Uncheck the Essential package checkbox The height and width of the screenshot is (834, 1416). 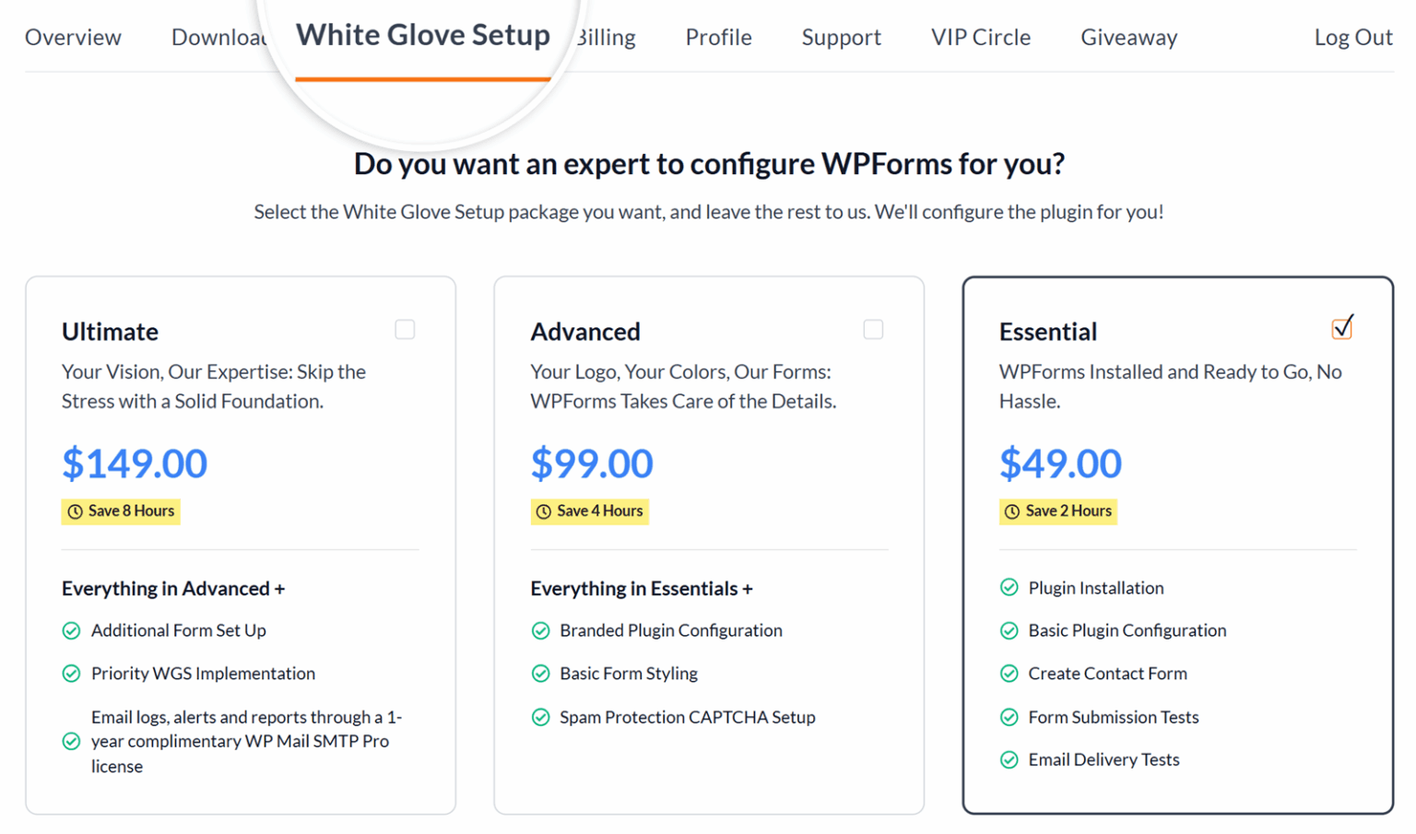[x=1342, y=327]
